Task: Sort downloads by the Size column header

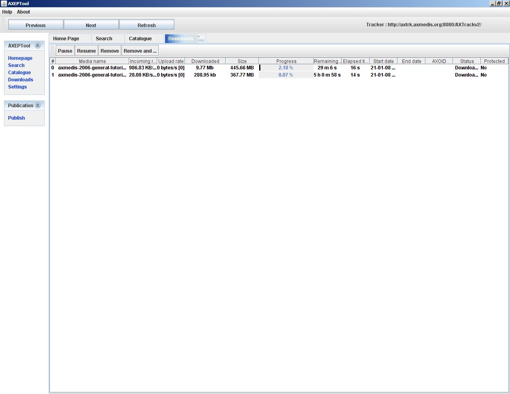Action: coord(242,61)
